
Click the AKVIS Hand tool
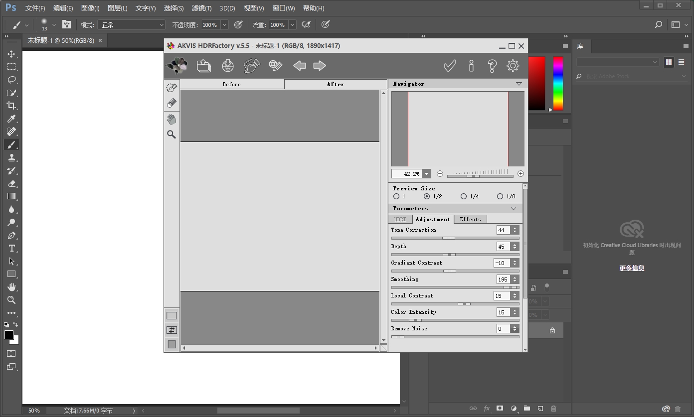click(172, 120)
